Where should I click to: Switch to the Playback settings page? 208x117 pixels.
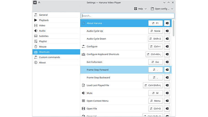(44, 20)
